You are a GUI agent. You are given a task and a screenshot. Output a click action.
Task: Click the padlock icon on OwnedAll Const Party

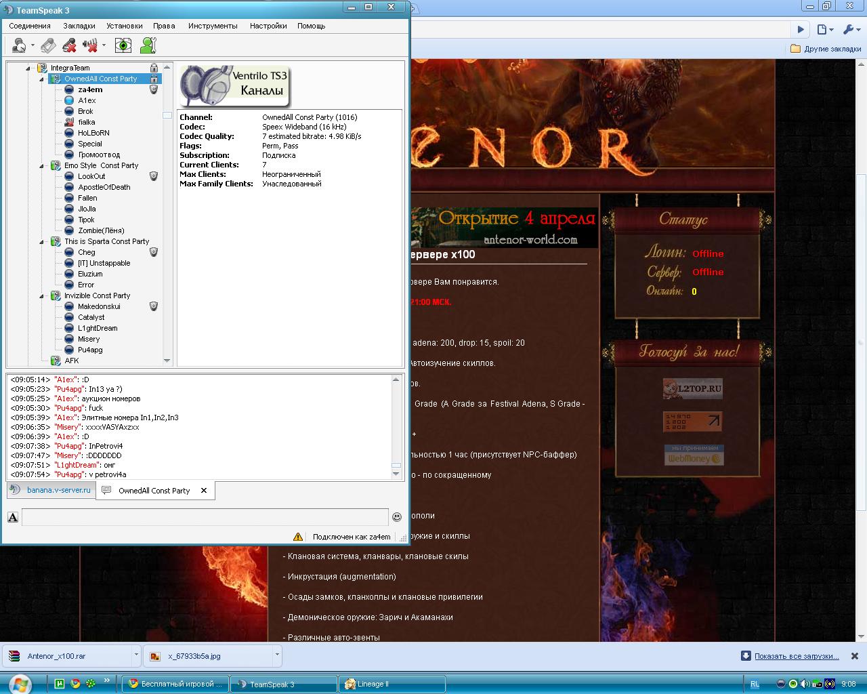coord(154,79)
